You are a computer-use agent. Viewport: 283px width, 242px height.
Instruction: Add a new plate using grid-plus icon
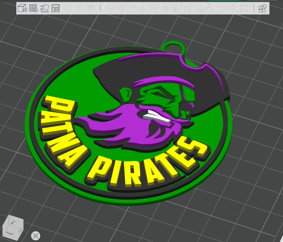(x=33, y=8)
